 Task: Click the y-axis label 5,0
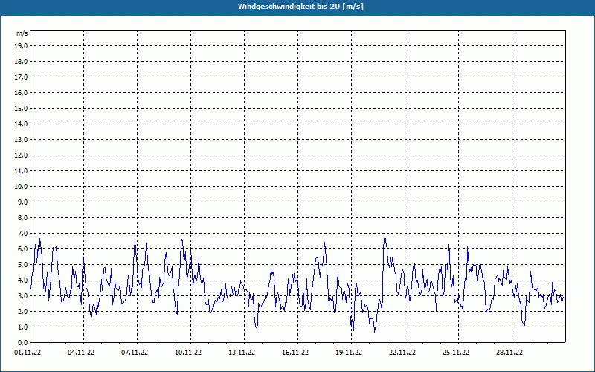(x=22, y=265)
